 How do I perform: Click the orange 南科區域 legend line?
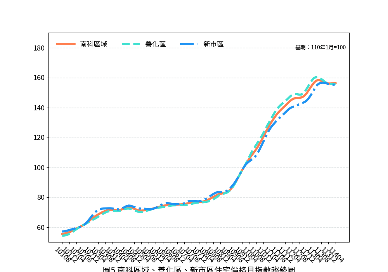(66, 44)
